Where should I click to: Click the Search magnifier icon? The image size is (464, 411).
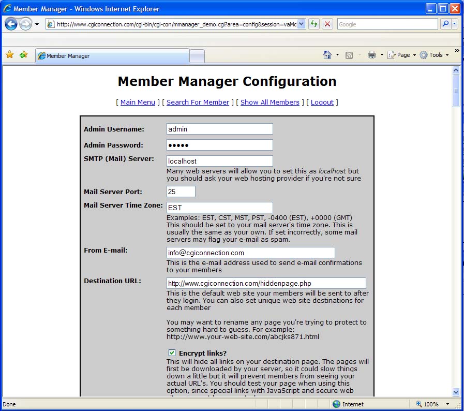pyautogui.click(x=445, y=24)
